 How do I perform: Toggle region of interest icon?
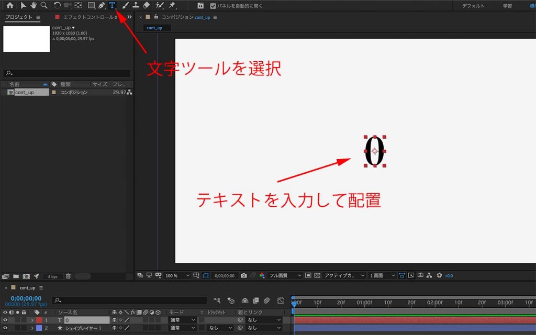pos(308,275)
